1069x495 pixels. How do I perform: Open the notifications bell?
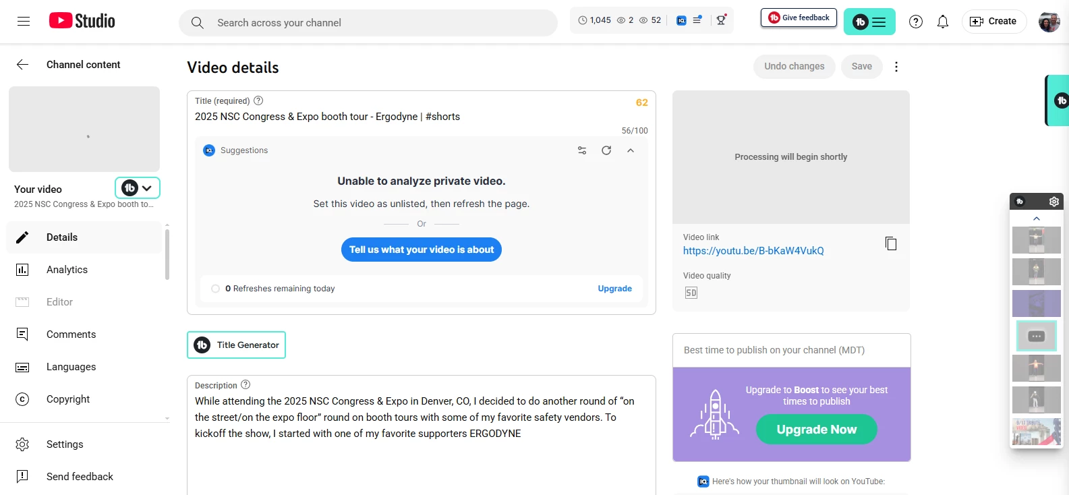[x=943, y=22]
